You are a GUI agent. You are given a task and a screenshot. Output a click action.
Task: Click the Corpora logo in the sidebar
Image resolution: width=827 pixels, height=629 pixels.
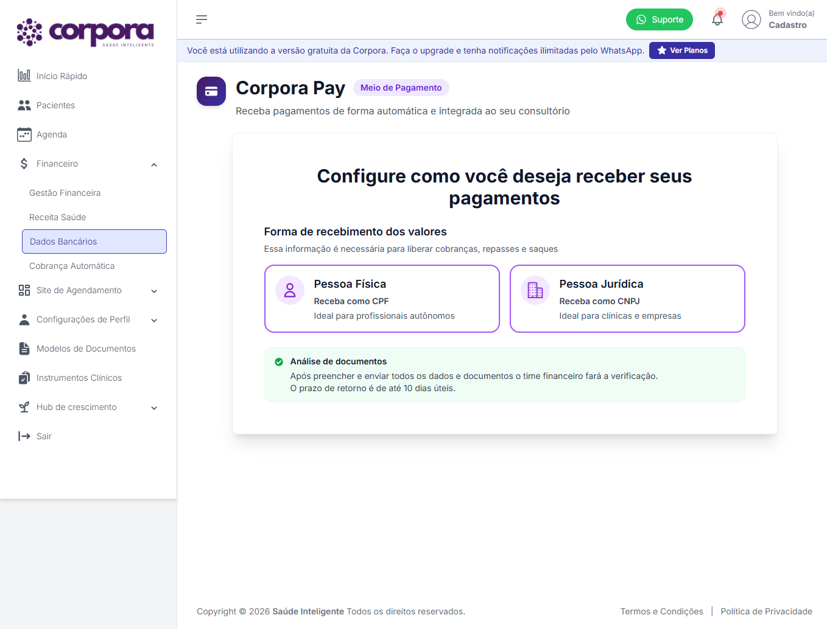pyautogui.click(x=85, y=32)
